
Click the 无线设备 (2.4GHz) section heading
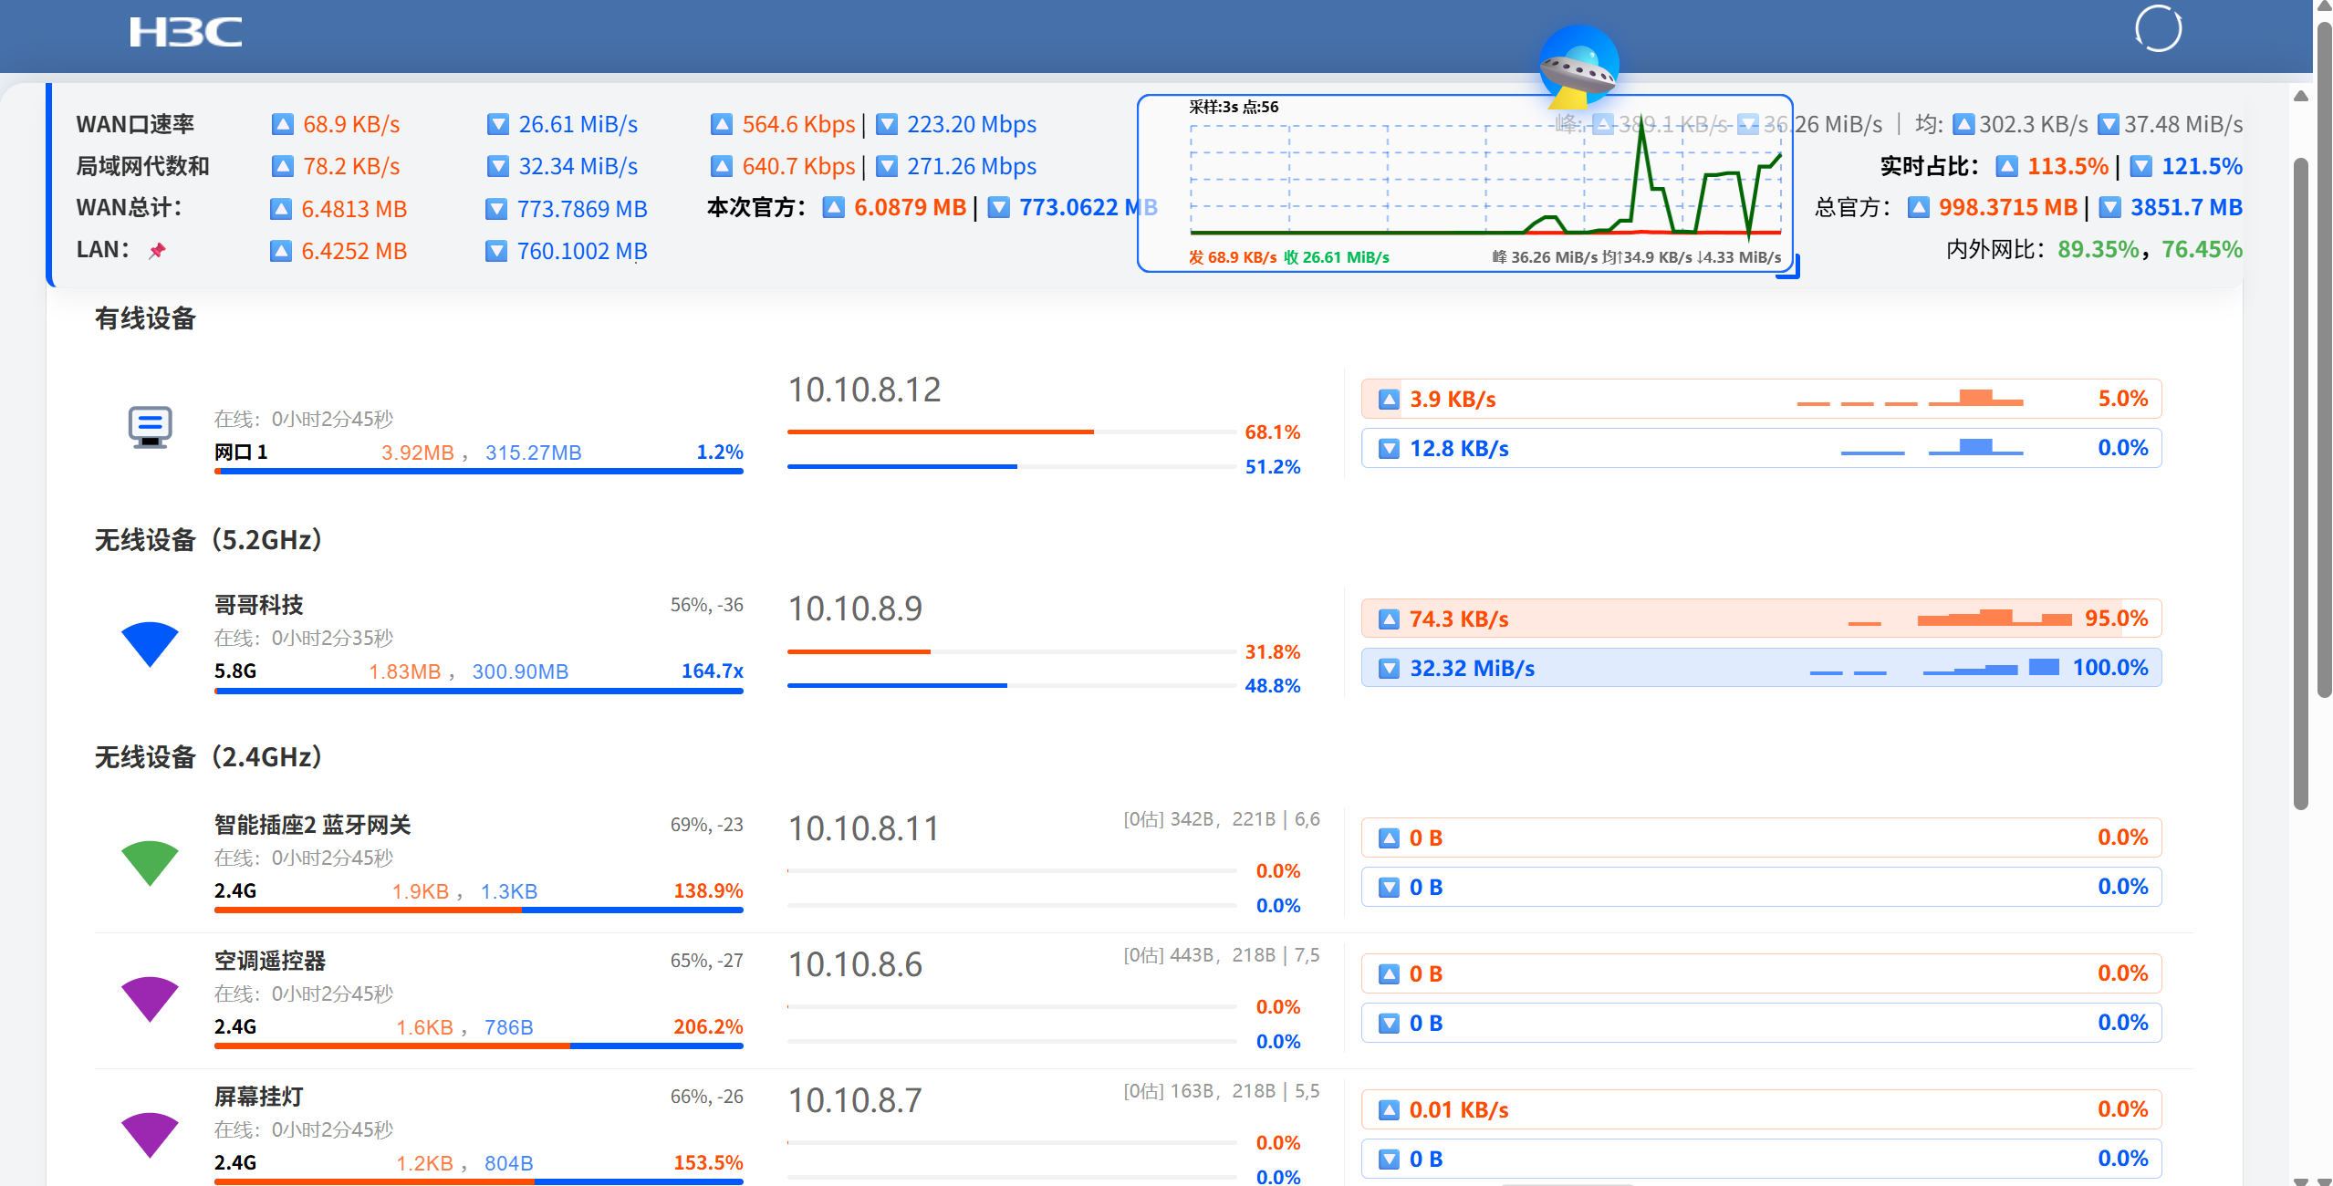[x=209, y=756]
